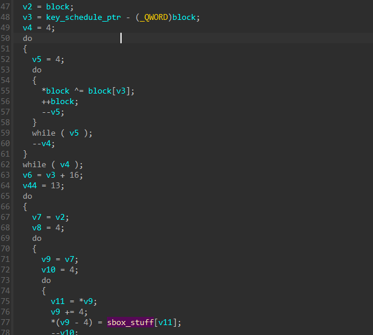
Task: Click v8 variable on line 68
Action: click(37, 227)
